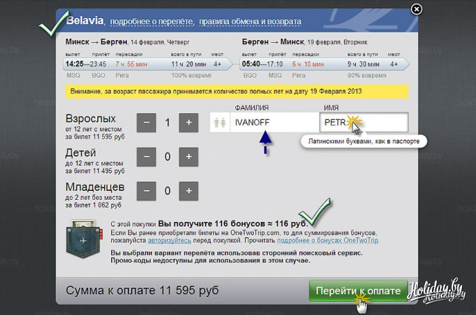Image resolution: width=476 pixels, height=315 pixels.
Task: Decrease the Взрослых adult count
Action: click(x=146, y=123)
